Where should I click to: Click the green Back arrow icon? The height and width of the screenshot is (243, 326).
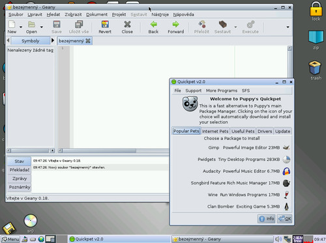pyautogui.click(x=154, y=24)
